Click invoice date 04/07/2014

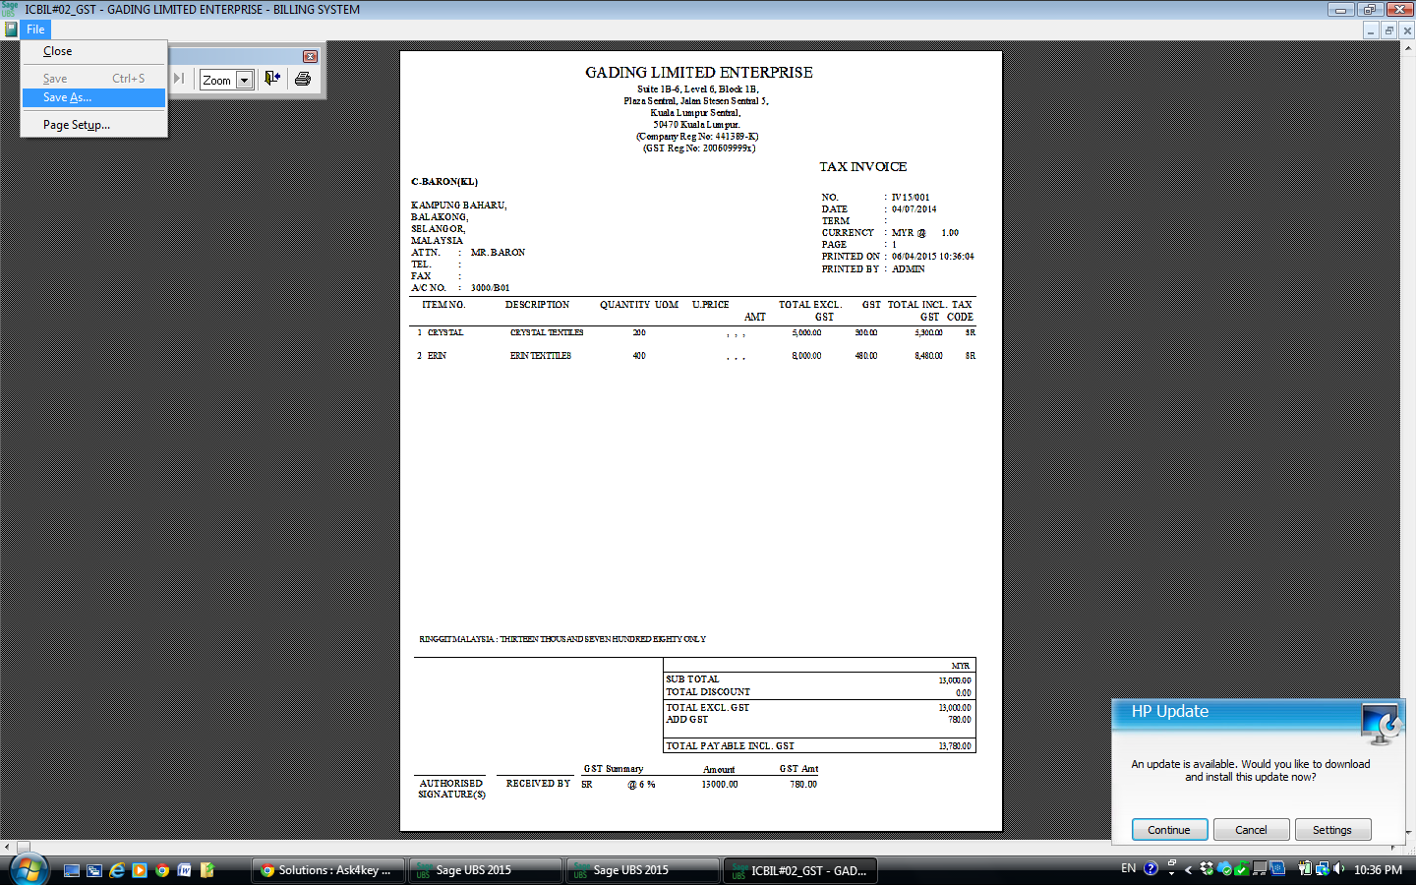(x=914, y=209)
